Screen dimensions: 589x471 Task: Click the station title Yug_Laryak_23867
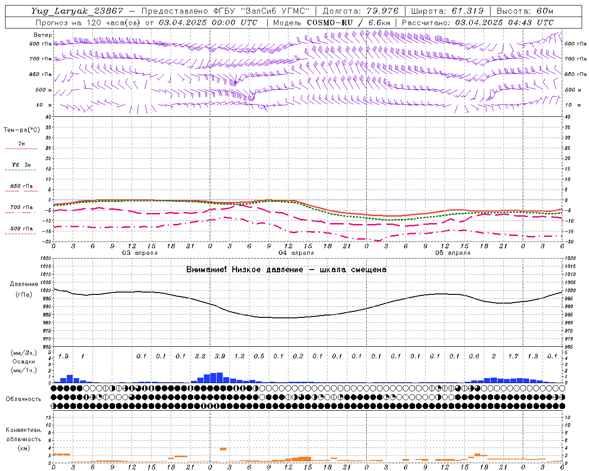click(77, 11)
